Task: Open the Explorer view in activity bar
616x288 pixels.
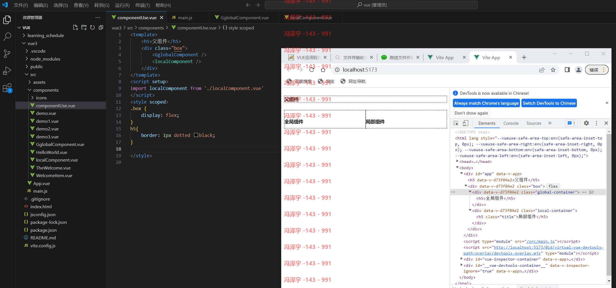Action: [7, 20]
